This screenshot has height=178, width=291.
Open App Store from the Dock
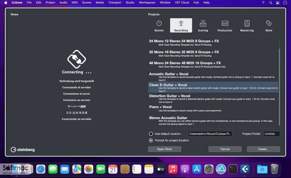point(197,169)
